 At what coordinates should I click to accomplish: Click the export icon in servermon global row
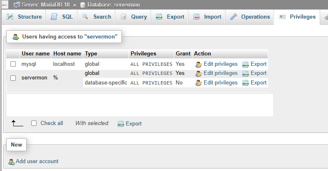pos(245,74)
